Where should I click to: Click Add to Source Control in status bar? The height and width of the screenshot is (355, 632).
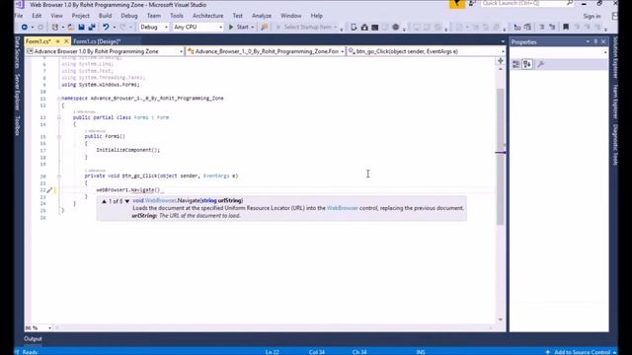click(582, 352)
